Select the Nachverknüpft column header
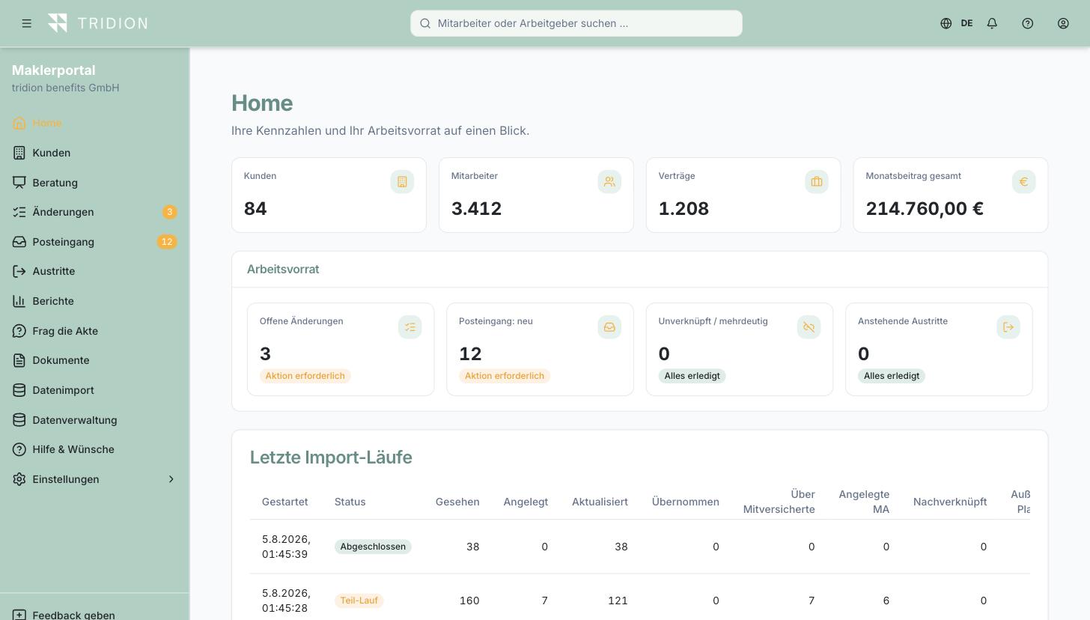The image size is (1090, 620). pyautogui.click(x=950, y=502)
